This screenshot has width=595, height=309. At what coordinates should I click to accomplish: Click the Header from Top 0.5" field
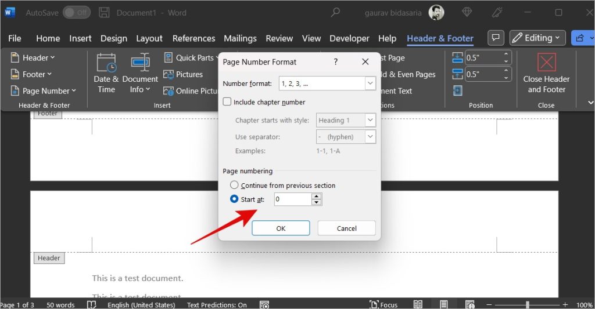[483, 57]
